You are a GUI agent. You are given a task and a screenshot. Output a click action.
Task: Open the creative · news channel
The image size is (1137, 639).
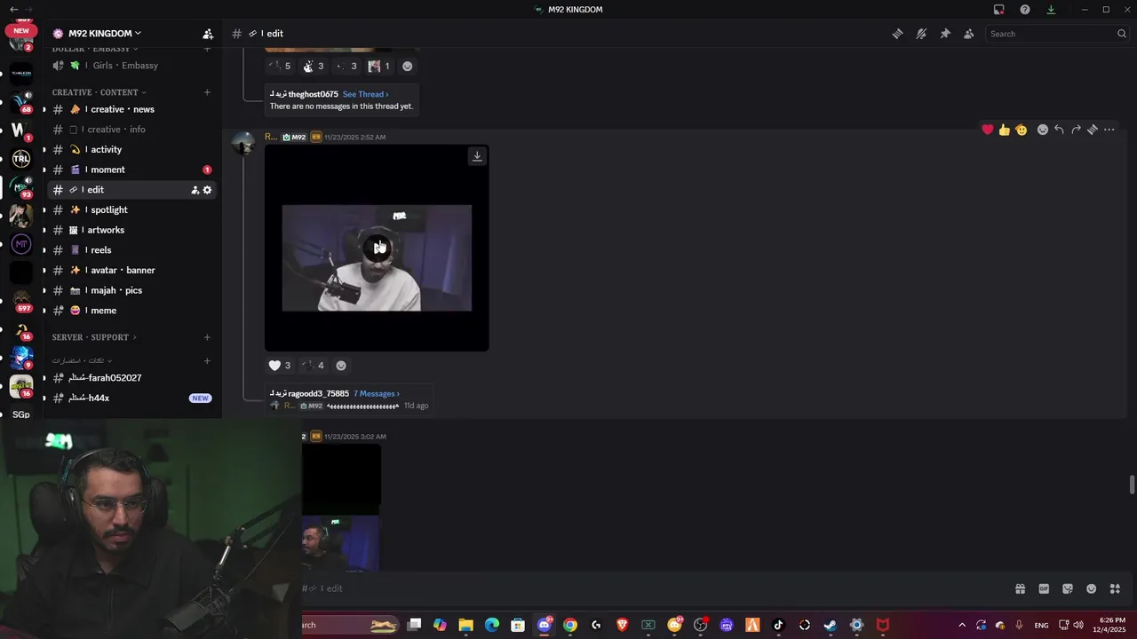point(131,109)
